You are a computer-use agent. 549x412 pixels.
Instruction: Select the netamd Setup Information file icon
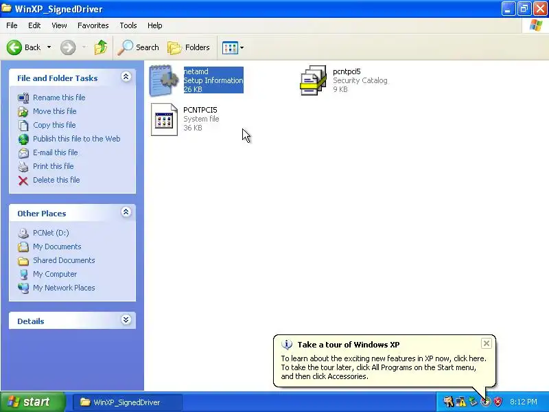[163, 80]
